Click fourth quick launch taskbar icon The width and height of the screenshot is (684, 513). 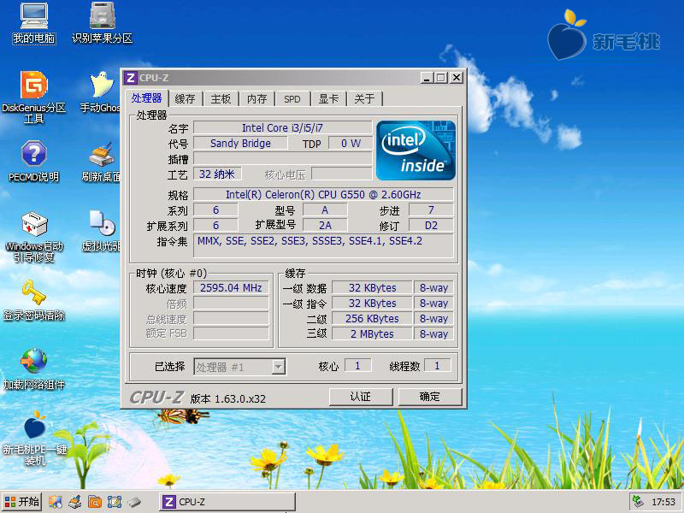[115, 502]
